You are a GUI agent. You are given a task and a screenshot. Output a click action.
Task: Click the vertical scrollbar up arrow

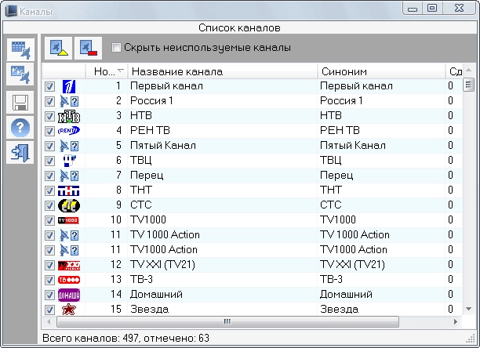pos(469,71)
